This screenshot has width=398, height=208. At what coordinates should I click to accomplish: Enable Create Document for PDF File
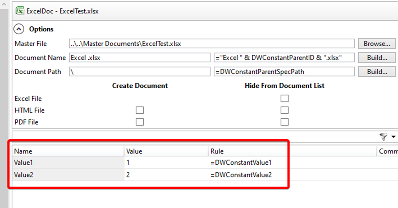point(139,122)
